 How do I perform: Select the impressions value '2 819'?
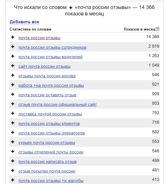coord(154,46)
